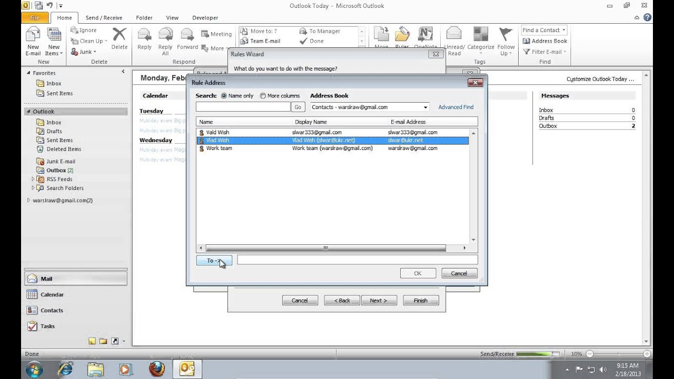
Task: Click the Reply All icon
Action: click(x=165, y=35)
